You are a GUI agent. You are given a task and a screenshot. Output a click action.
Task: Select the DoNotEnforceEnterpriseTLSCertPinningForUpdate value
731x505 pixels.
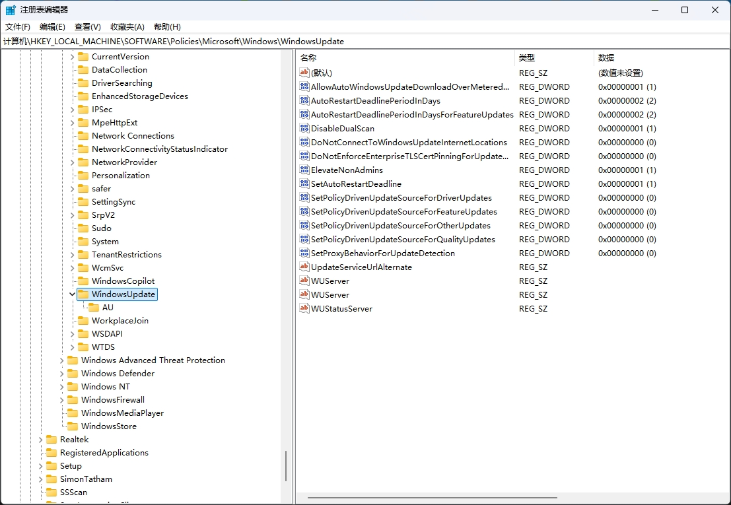pos(409,156)
